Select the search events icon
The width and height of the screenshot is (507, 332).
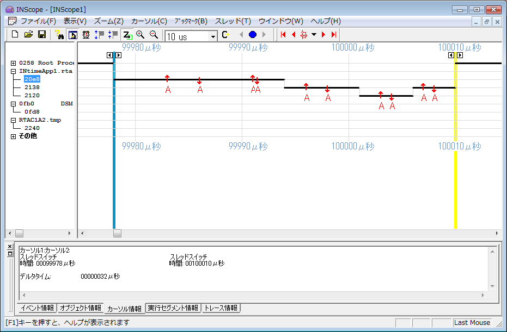(x=60, y=34)
